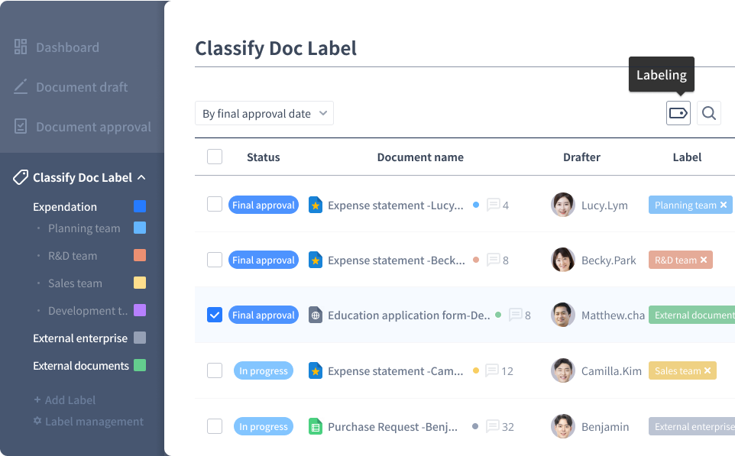Click the green spreadsheet icon for Purchase Request
Viewport: 735px width, 456px height.
(315, 426)
